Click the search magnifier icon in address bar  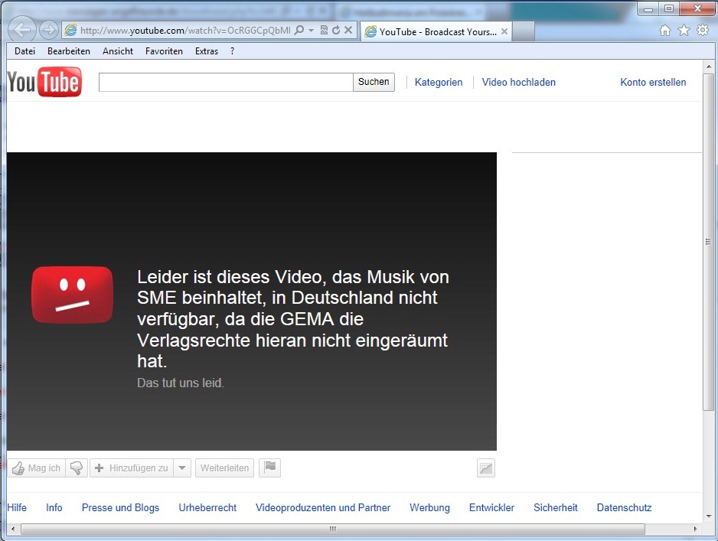point(299,30)
